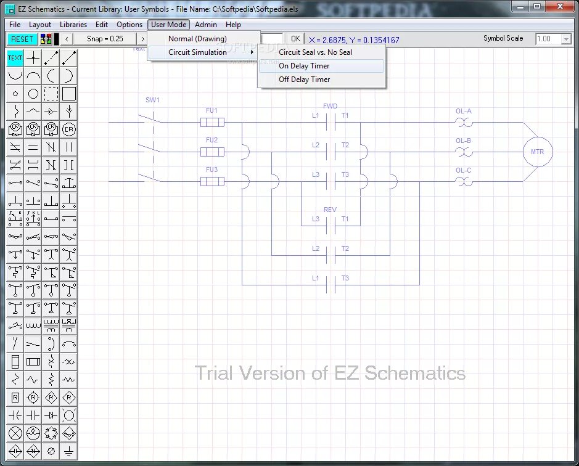Pick the inductor coil symbol
This screenshot has width=579, height=466.
pyautogui.click(x=33, y=324)
